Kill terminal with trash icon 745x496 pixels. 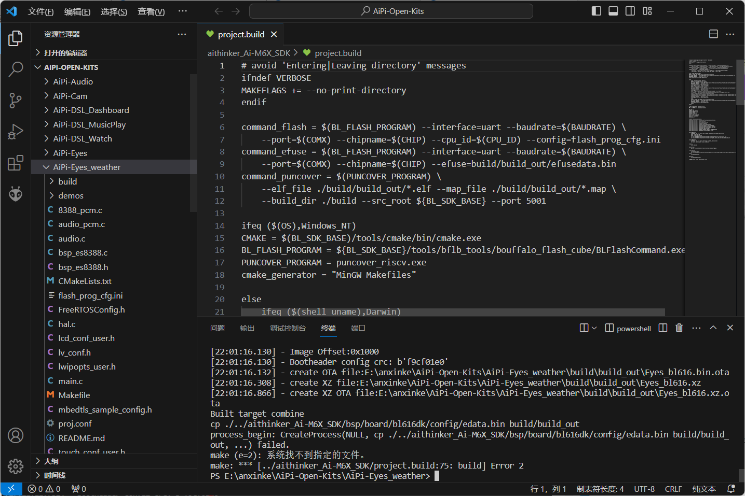[679, 328]
